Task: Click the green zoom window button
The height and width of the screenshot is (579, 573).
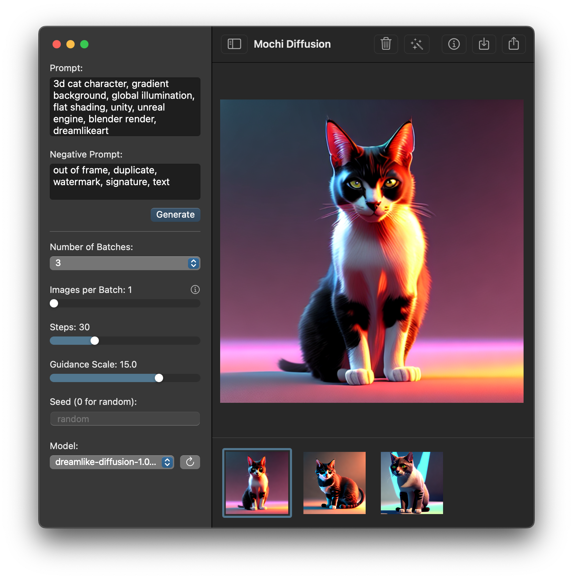Action: click(x=84, y=44)
